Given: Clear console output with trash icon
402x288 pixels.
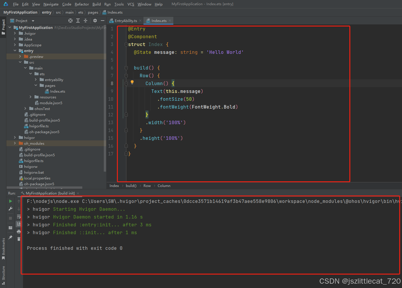Looking at the screenshot, I should 19,239.
